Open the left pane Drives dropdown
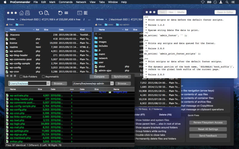Image resolution: width=239 pixels, height=149 pixels. 13,19
